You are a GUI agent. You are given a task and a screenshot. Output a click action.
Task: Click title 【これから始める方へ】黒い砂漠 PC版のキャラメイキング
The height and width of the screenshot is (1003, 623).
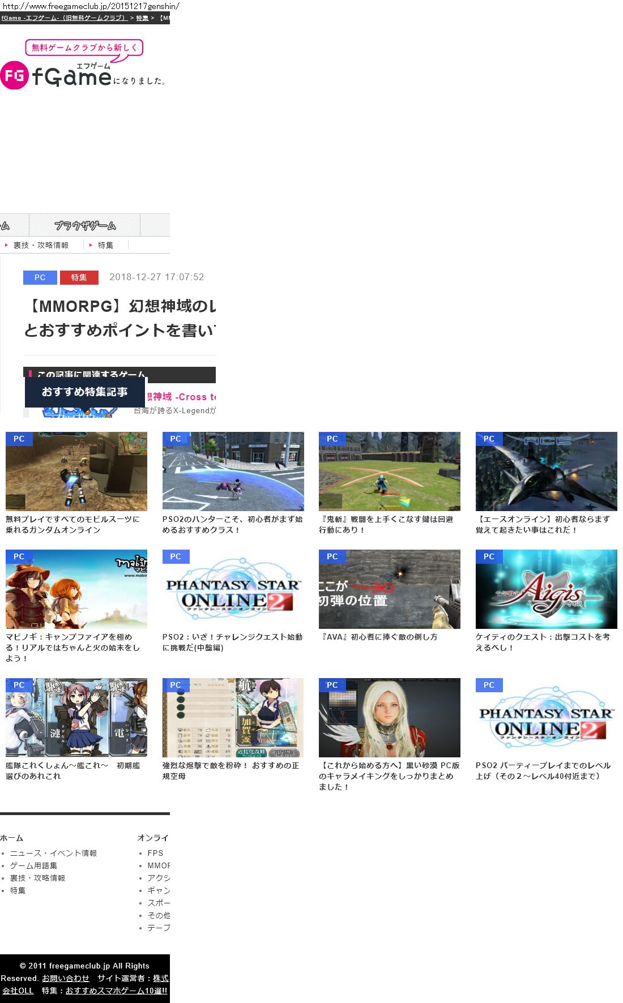(x=390, y=776)
